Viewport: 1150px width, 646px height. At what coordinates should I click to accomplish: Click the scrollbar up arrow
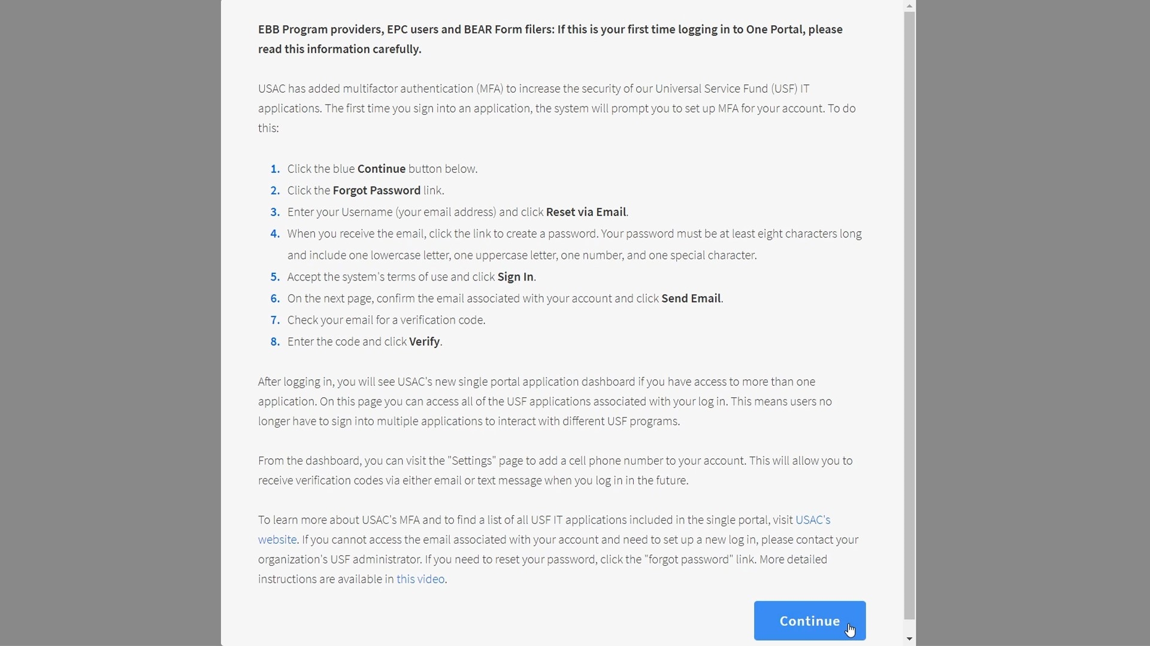point(909,6)
